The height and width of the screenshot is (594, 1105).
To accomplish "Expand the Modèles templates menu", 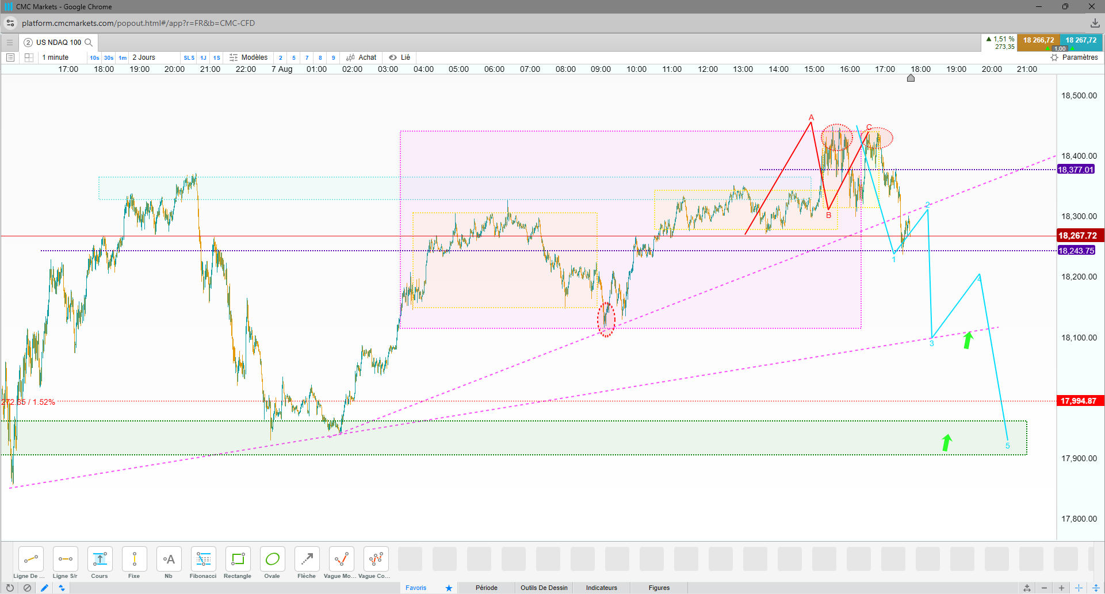I will coord(248,58).
